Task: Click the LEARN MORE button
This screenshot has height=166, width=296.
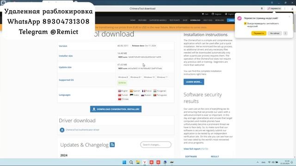Action: pos(194,82)
